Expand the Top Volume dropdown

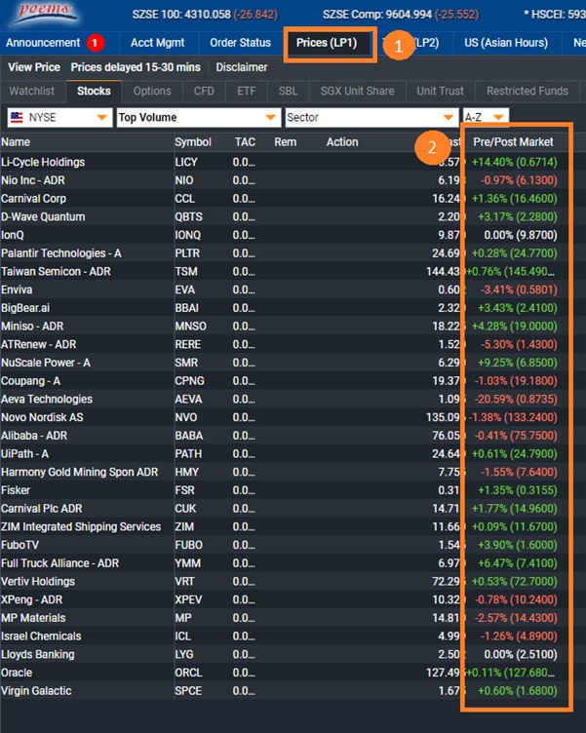199,117
